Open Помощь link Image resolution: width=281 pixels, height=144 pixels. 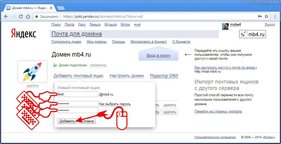(119, 42)
